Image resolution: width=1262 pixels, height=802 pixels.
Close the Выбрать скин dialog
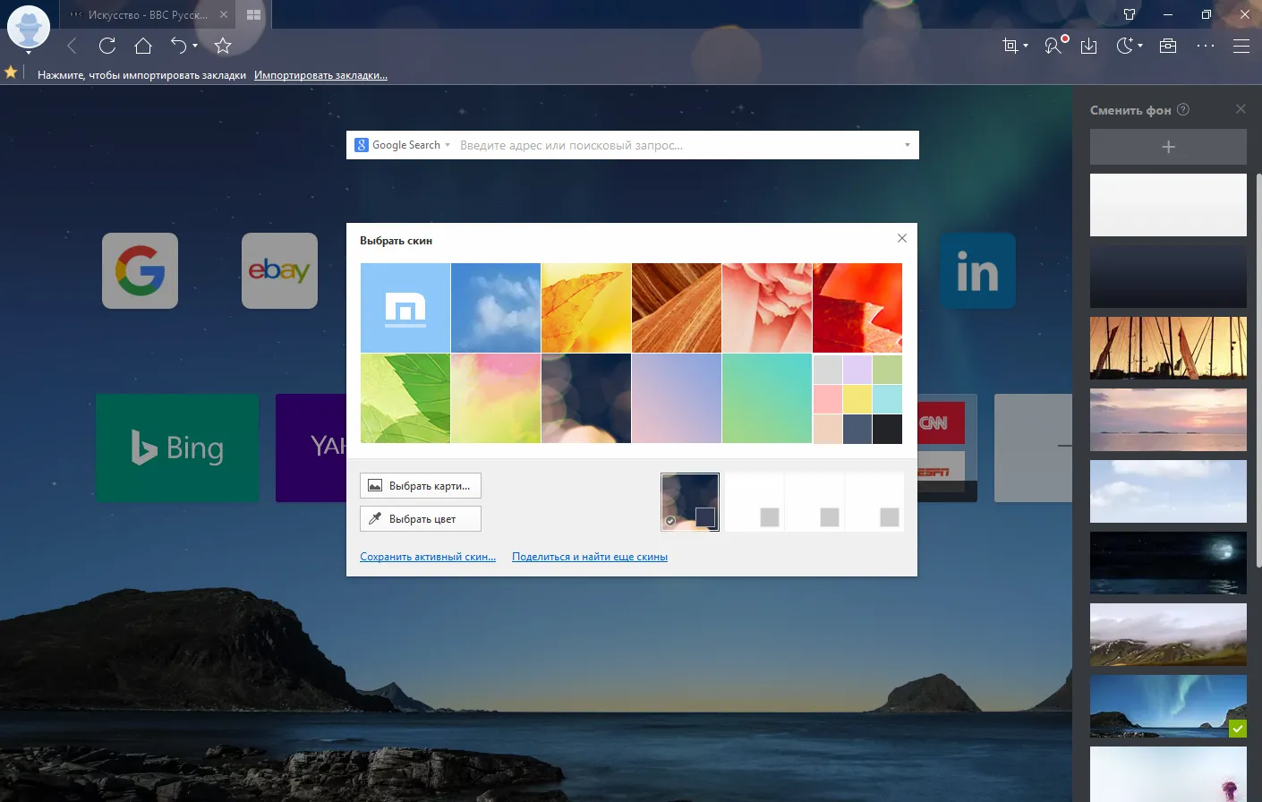pos(902,238)
